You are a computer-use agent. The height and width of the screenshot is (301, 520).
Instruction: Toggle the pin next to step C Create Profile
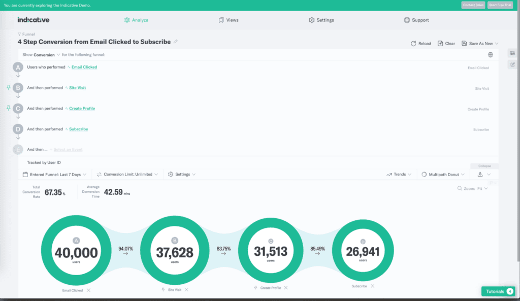[8, 108]
